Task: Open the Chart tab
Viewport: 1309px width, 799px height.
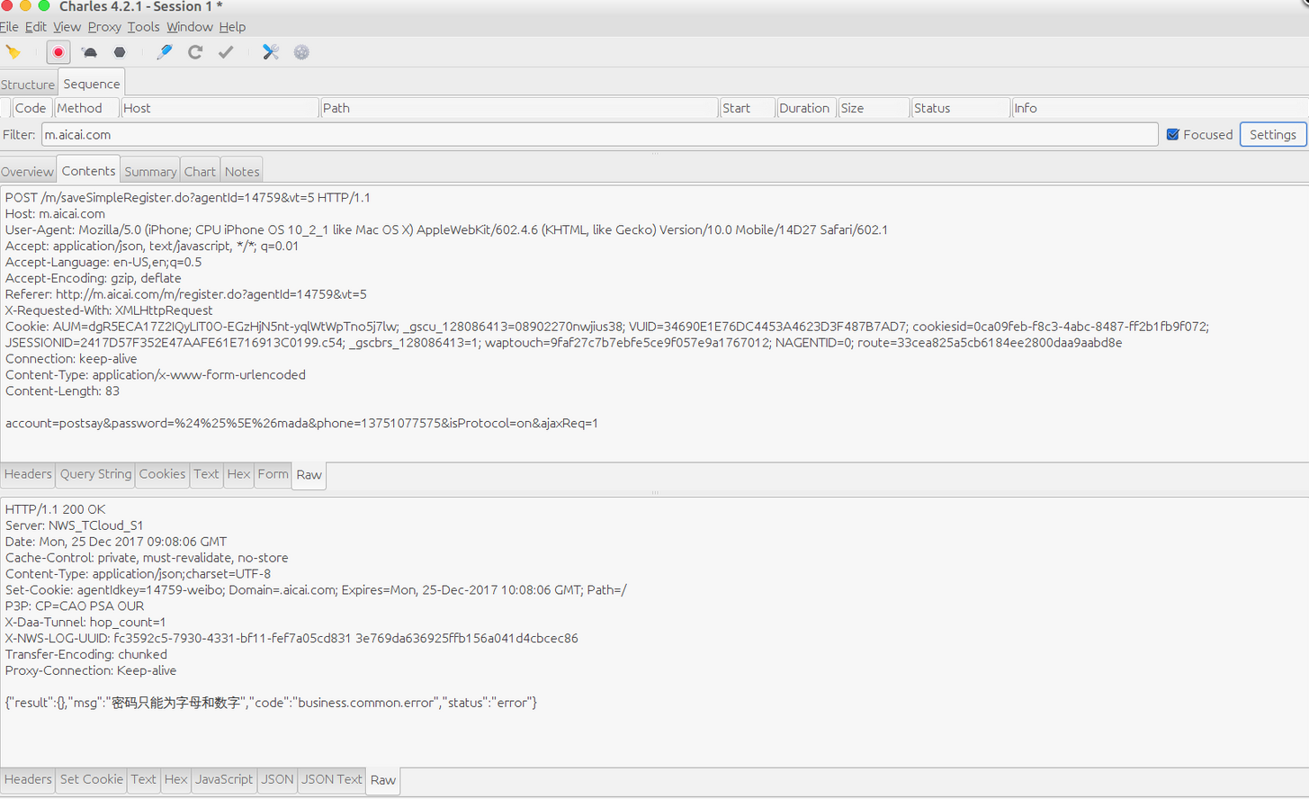Action: (x=200, y=172)
